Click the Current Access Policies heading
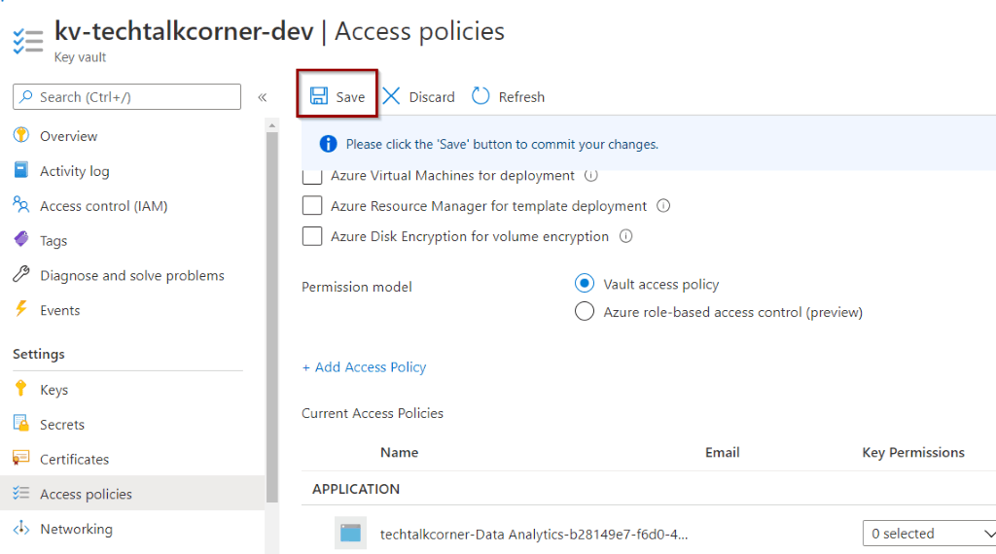Image resolution: width=996 pixels, height=554 pixels. (373, 413)
